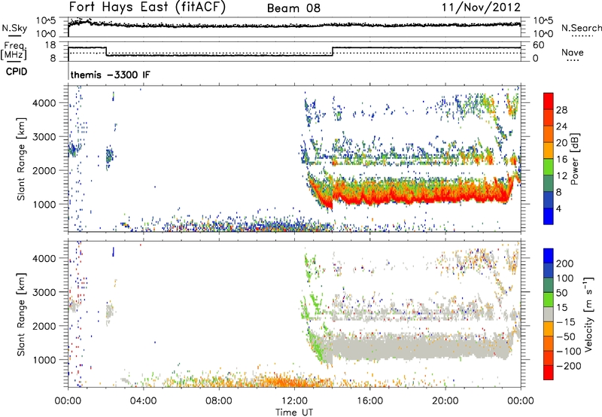This screenshot has height=417, width=602.
Task: Click the '-15' label on Velocity color bar
Action: point(566,322)
